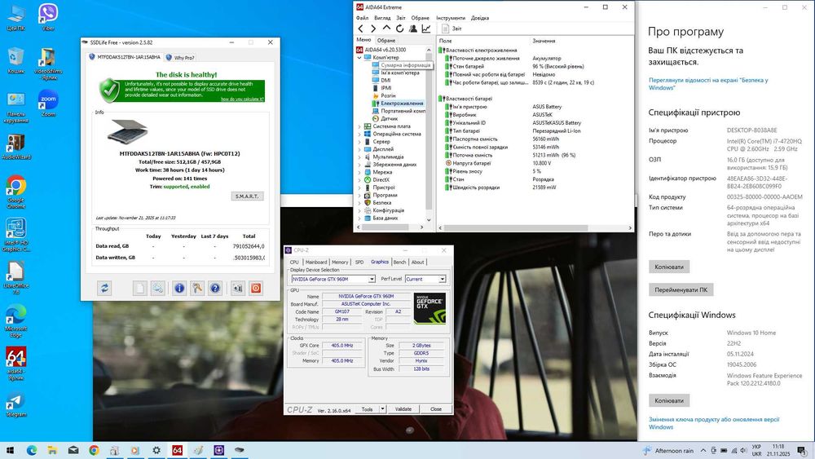Click the red power icon in SSDLife

coord(256,288)
